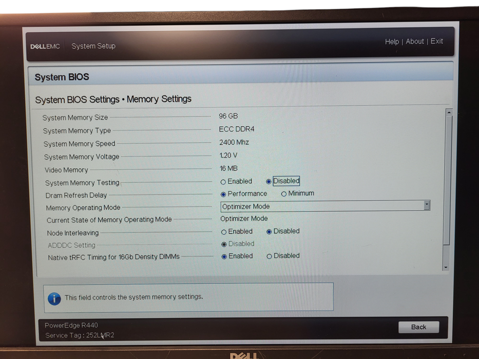This screenshot has width=479, height=359.
Task: Click the System Memory Type label
Action: 76,131
